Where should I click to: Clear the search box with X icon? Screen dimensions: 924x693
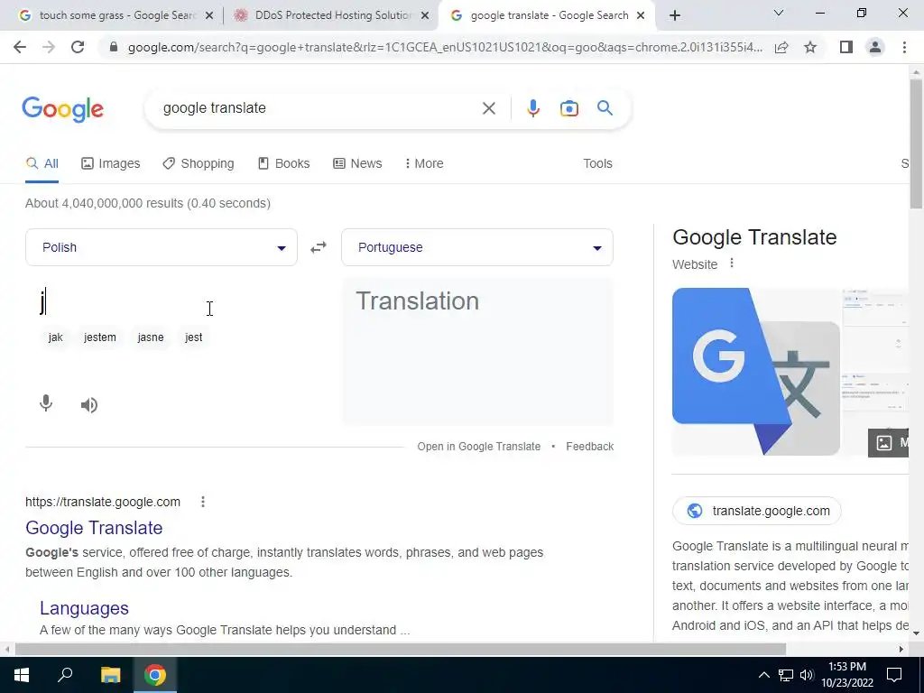[x=488, y=108]
